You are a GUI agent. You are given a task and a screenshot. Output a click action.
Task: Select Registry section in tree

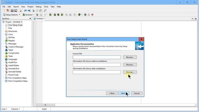tap(12, 40)
